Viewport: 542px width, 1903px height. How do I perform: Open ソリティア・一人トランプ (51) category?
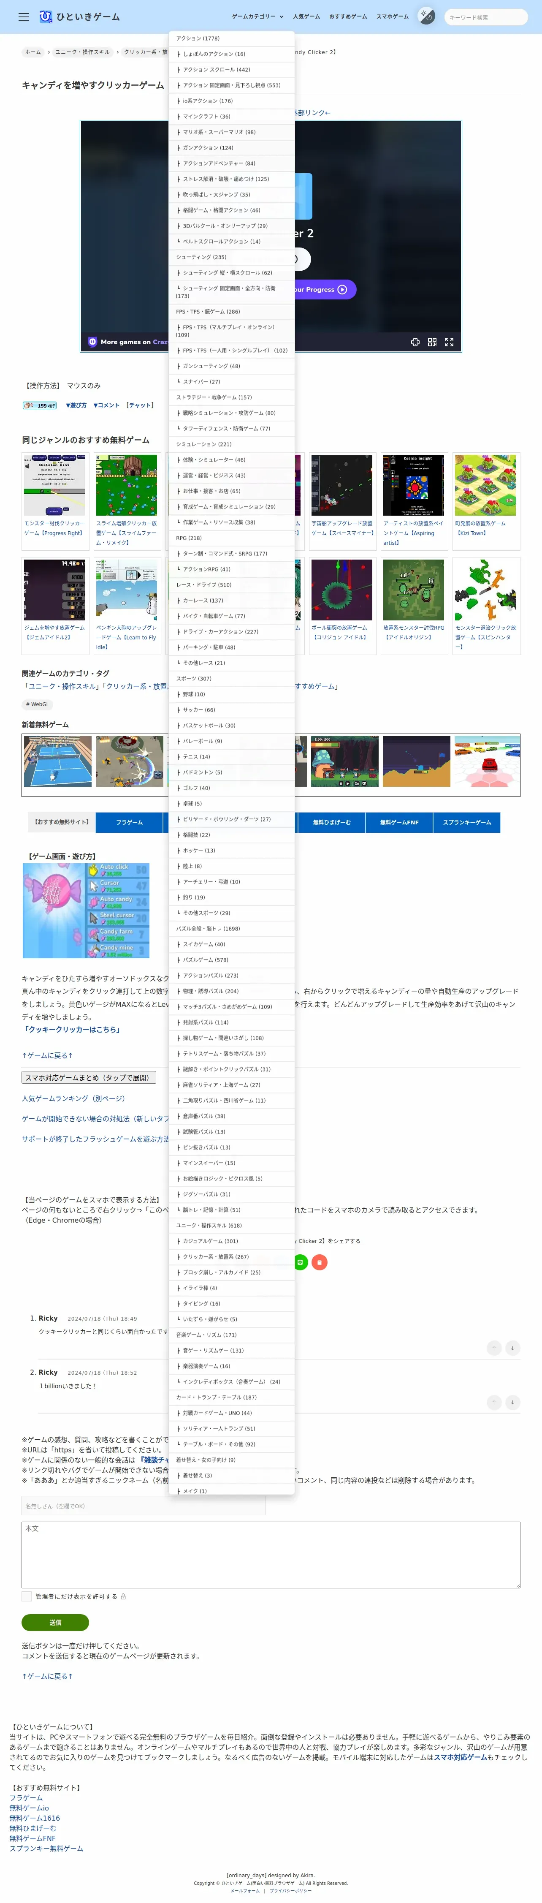[x=232, y=1429]
